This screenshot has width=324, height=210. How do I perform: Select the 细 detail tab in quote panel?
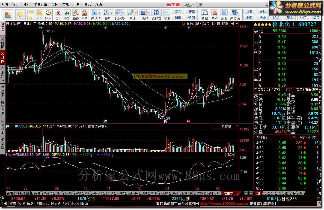[x=258, y=193]
